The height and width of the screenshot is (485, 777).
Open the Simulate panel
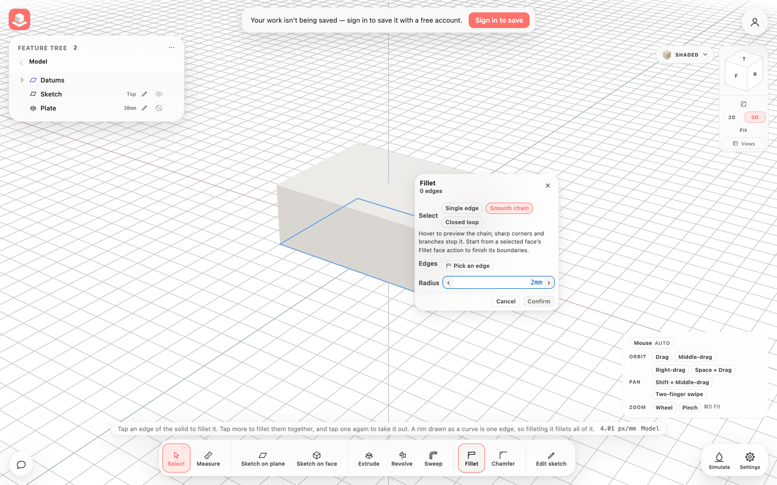click(719, 460)
